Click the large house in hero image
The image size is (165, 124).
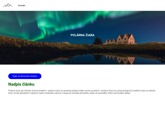point(126,39)
